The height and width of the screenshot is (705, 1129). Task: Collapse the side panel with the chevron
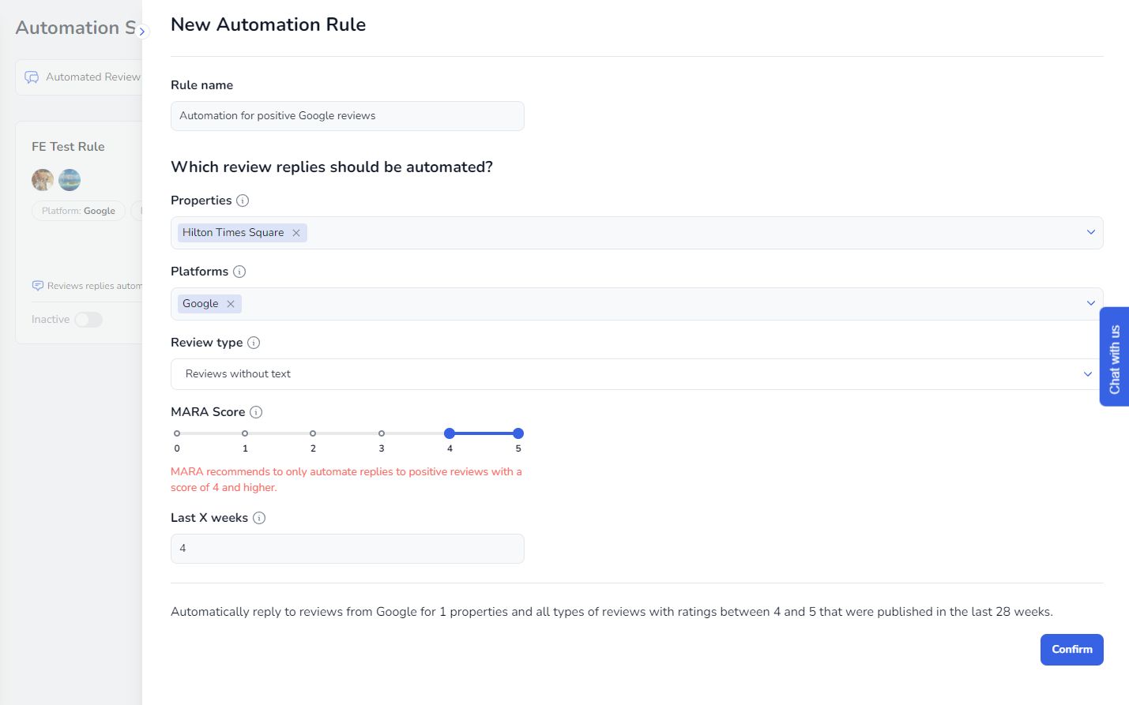pos(142,32)
